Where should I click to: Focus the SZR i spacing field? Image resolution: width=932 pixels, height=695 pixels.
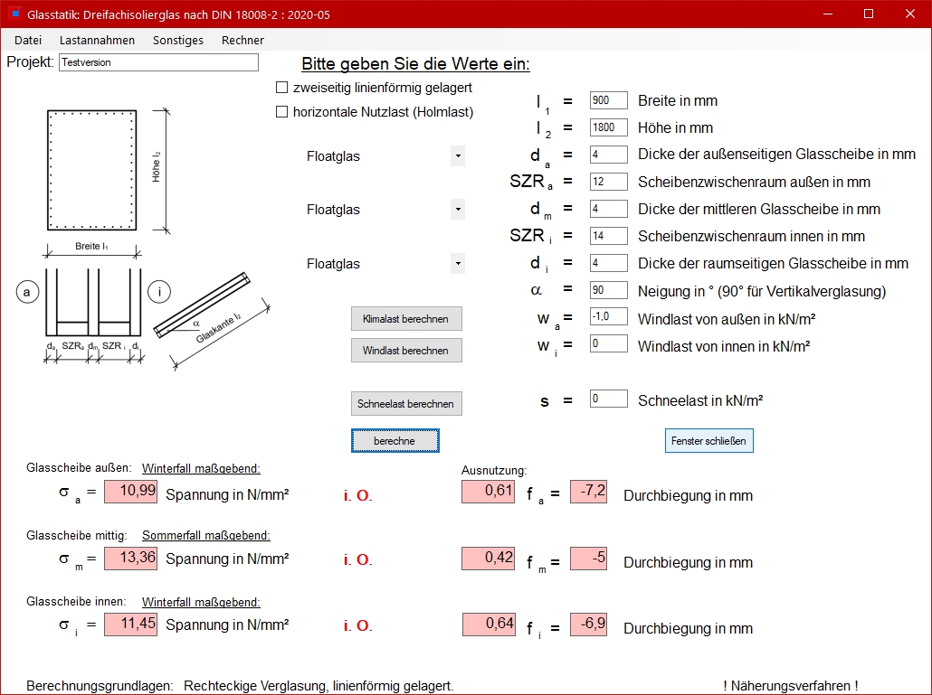(x=609, y=236)
